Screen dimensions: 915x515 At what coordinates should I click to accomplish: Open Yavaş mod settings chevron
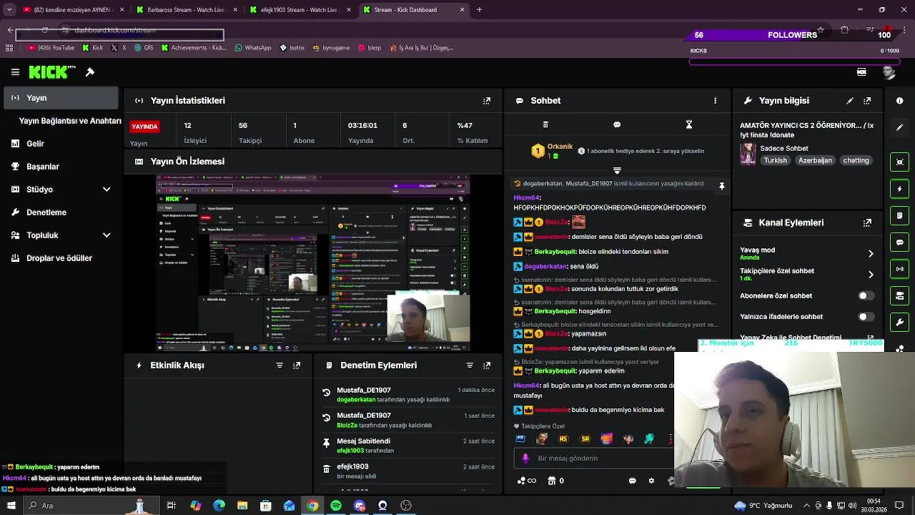pyautogui.click(x=871, y=254)
